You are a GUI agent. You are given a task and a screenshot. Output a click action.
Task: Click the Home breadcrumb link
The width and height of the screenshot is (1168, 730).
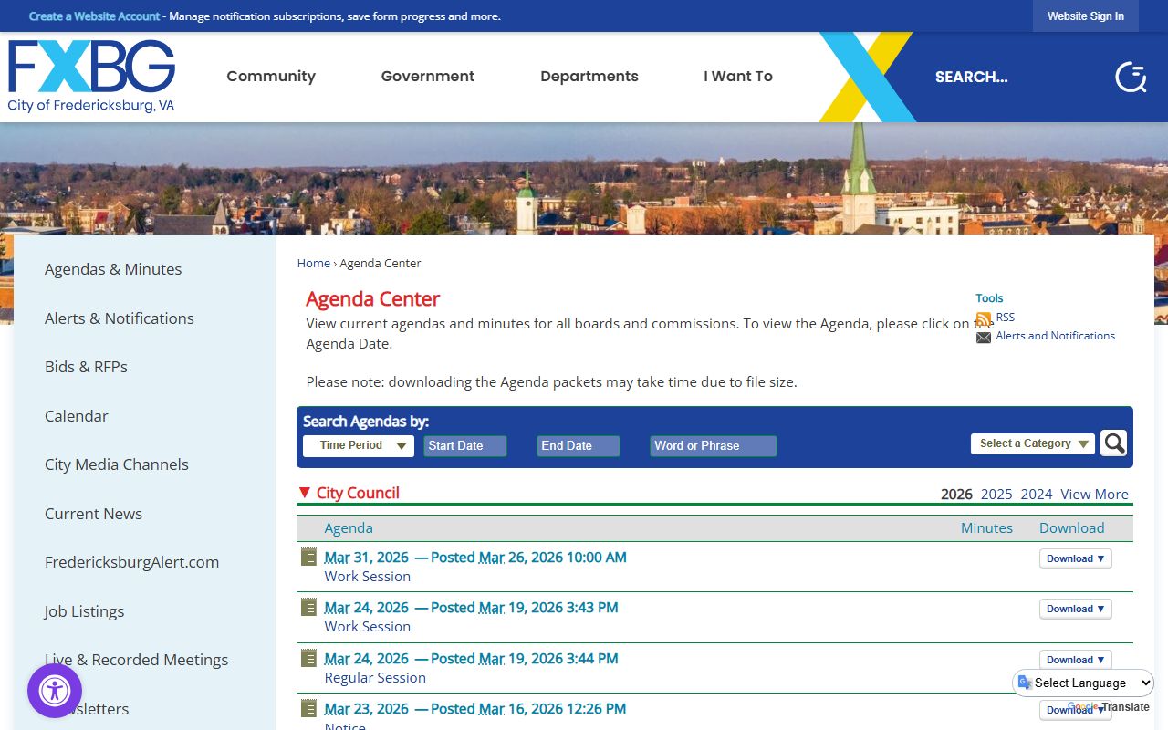(314, 263)
